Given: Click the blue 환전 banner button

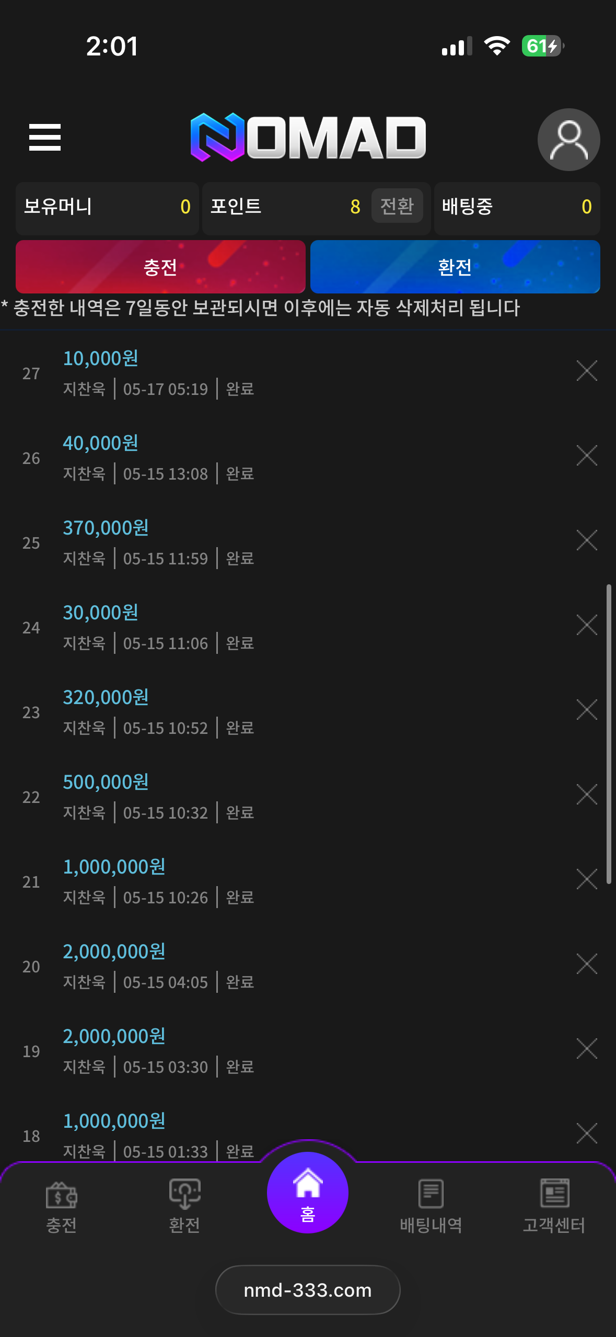Looking at the screenshot, I should (x=455, y=267).
